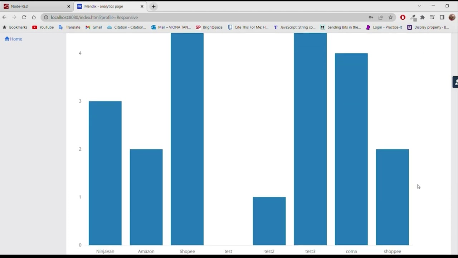This screenshot has width=458, height=258.
Task: Open a new browser tab
Action: [x=154, y=6]
